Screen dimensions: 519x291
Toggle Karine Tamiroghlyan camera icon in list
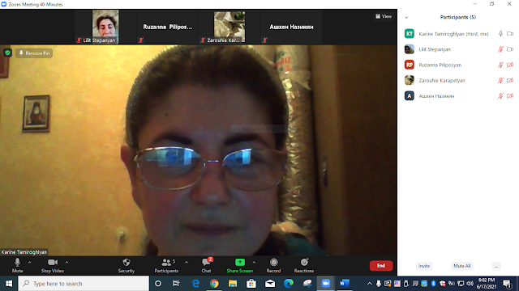point(510,34)
